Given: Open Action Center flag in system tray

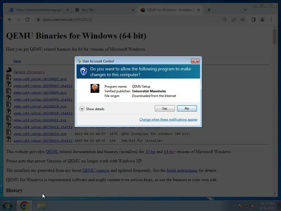Looking at the screenshot, I should 240,206.
